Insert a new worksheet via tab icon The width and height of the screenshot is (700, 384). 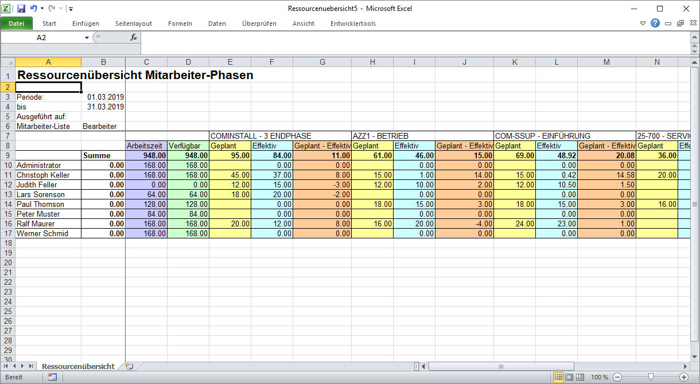[x=129, y=366]
